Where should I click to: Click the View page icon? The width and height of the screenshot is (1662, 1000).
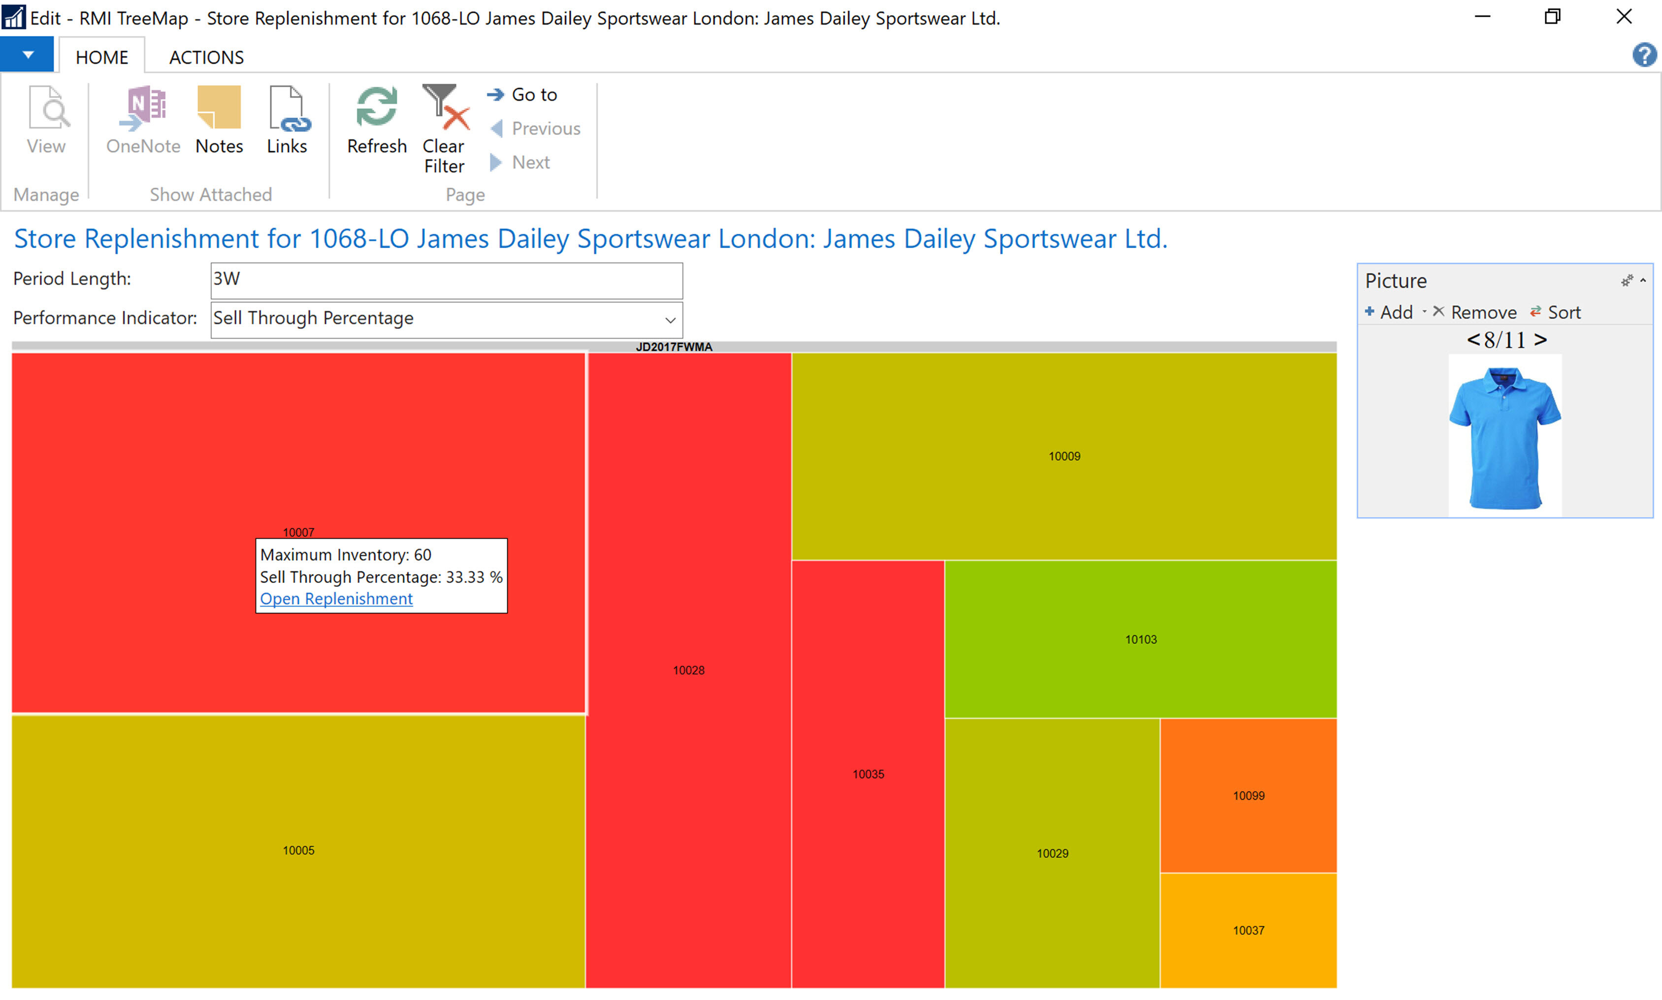46,108
